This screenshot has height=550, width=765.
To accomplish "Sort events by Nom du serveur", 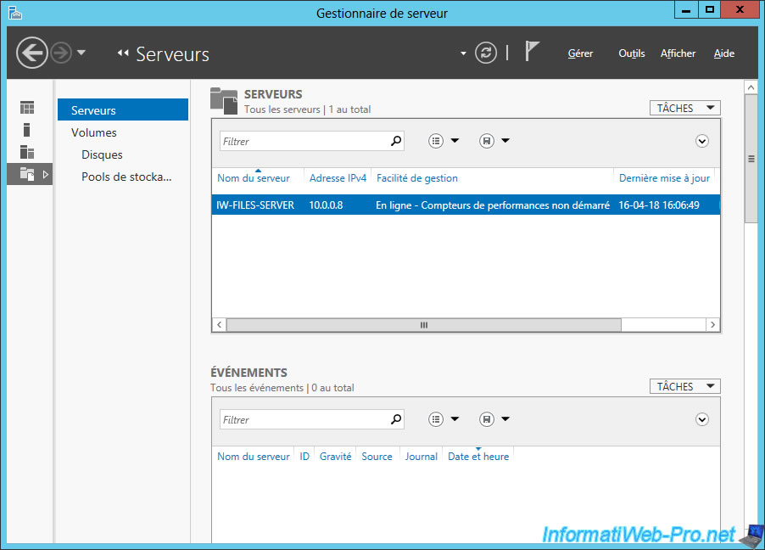I will pyautogui.click(x=254, y=457).
